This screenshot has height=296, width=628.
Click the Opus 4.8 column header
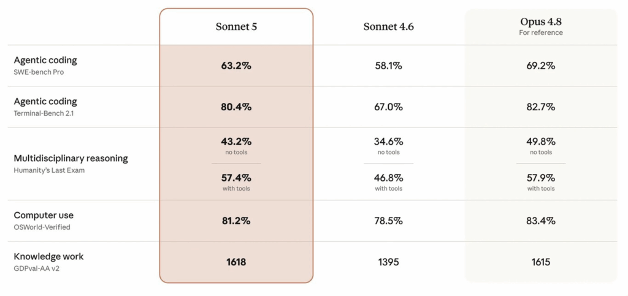click(541, 22)
